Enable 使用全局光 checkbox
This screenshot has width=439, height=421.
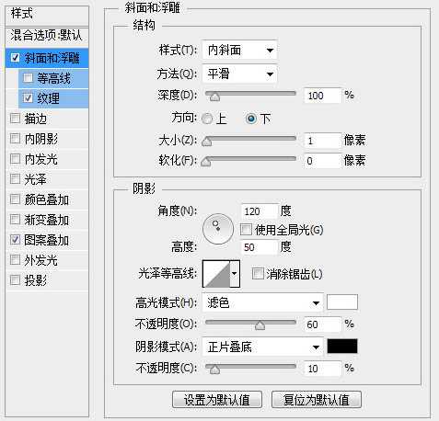pyautogui.click(x=246, y=230)
